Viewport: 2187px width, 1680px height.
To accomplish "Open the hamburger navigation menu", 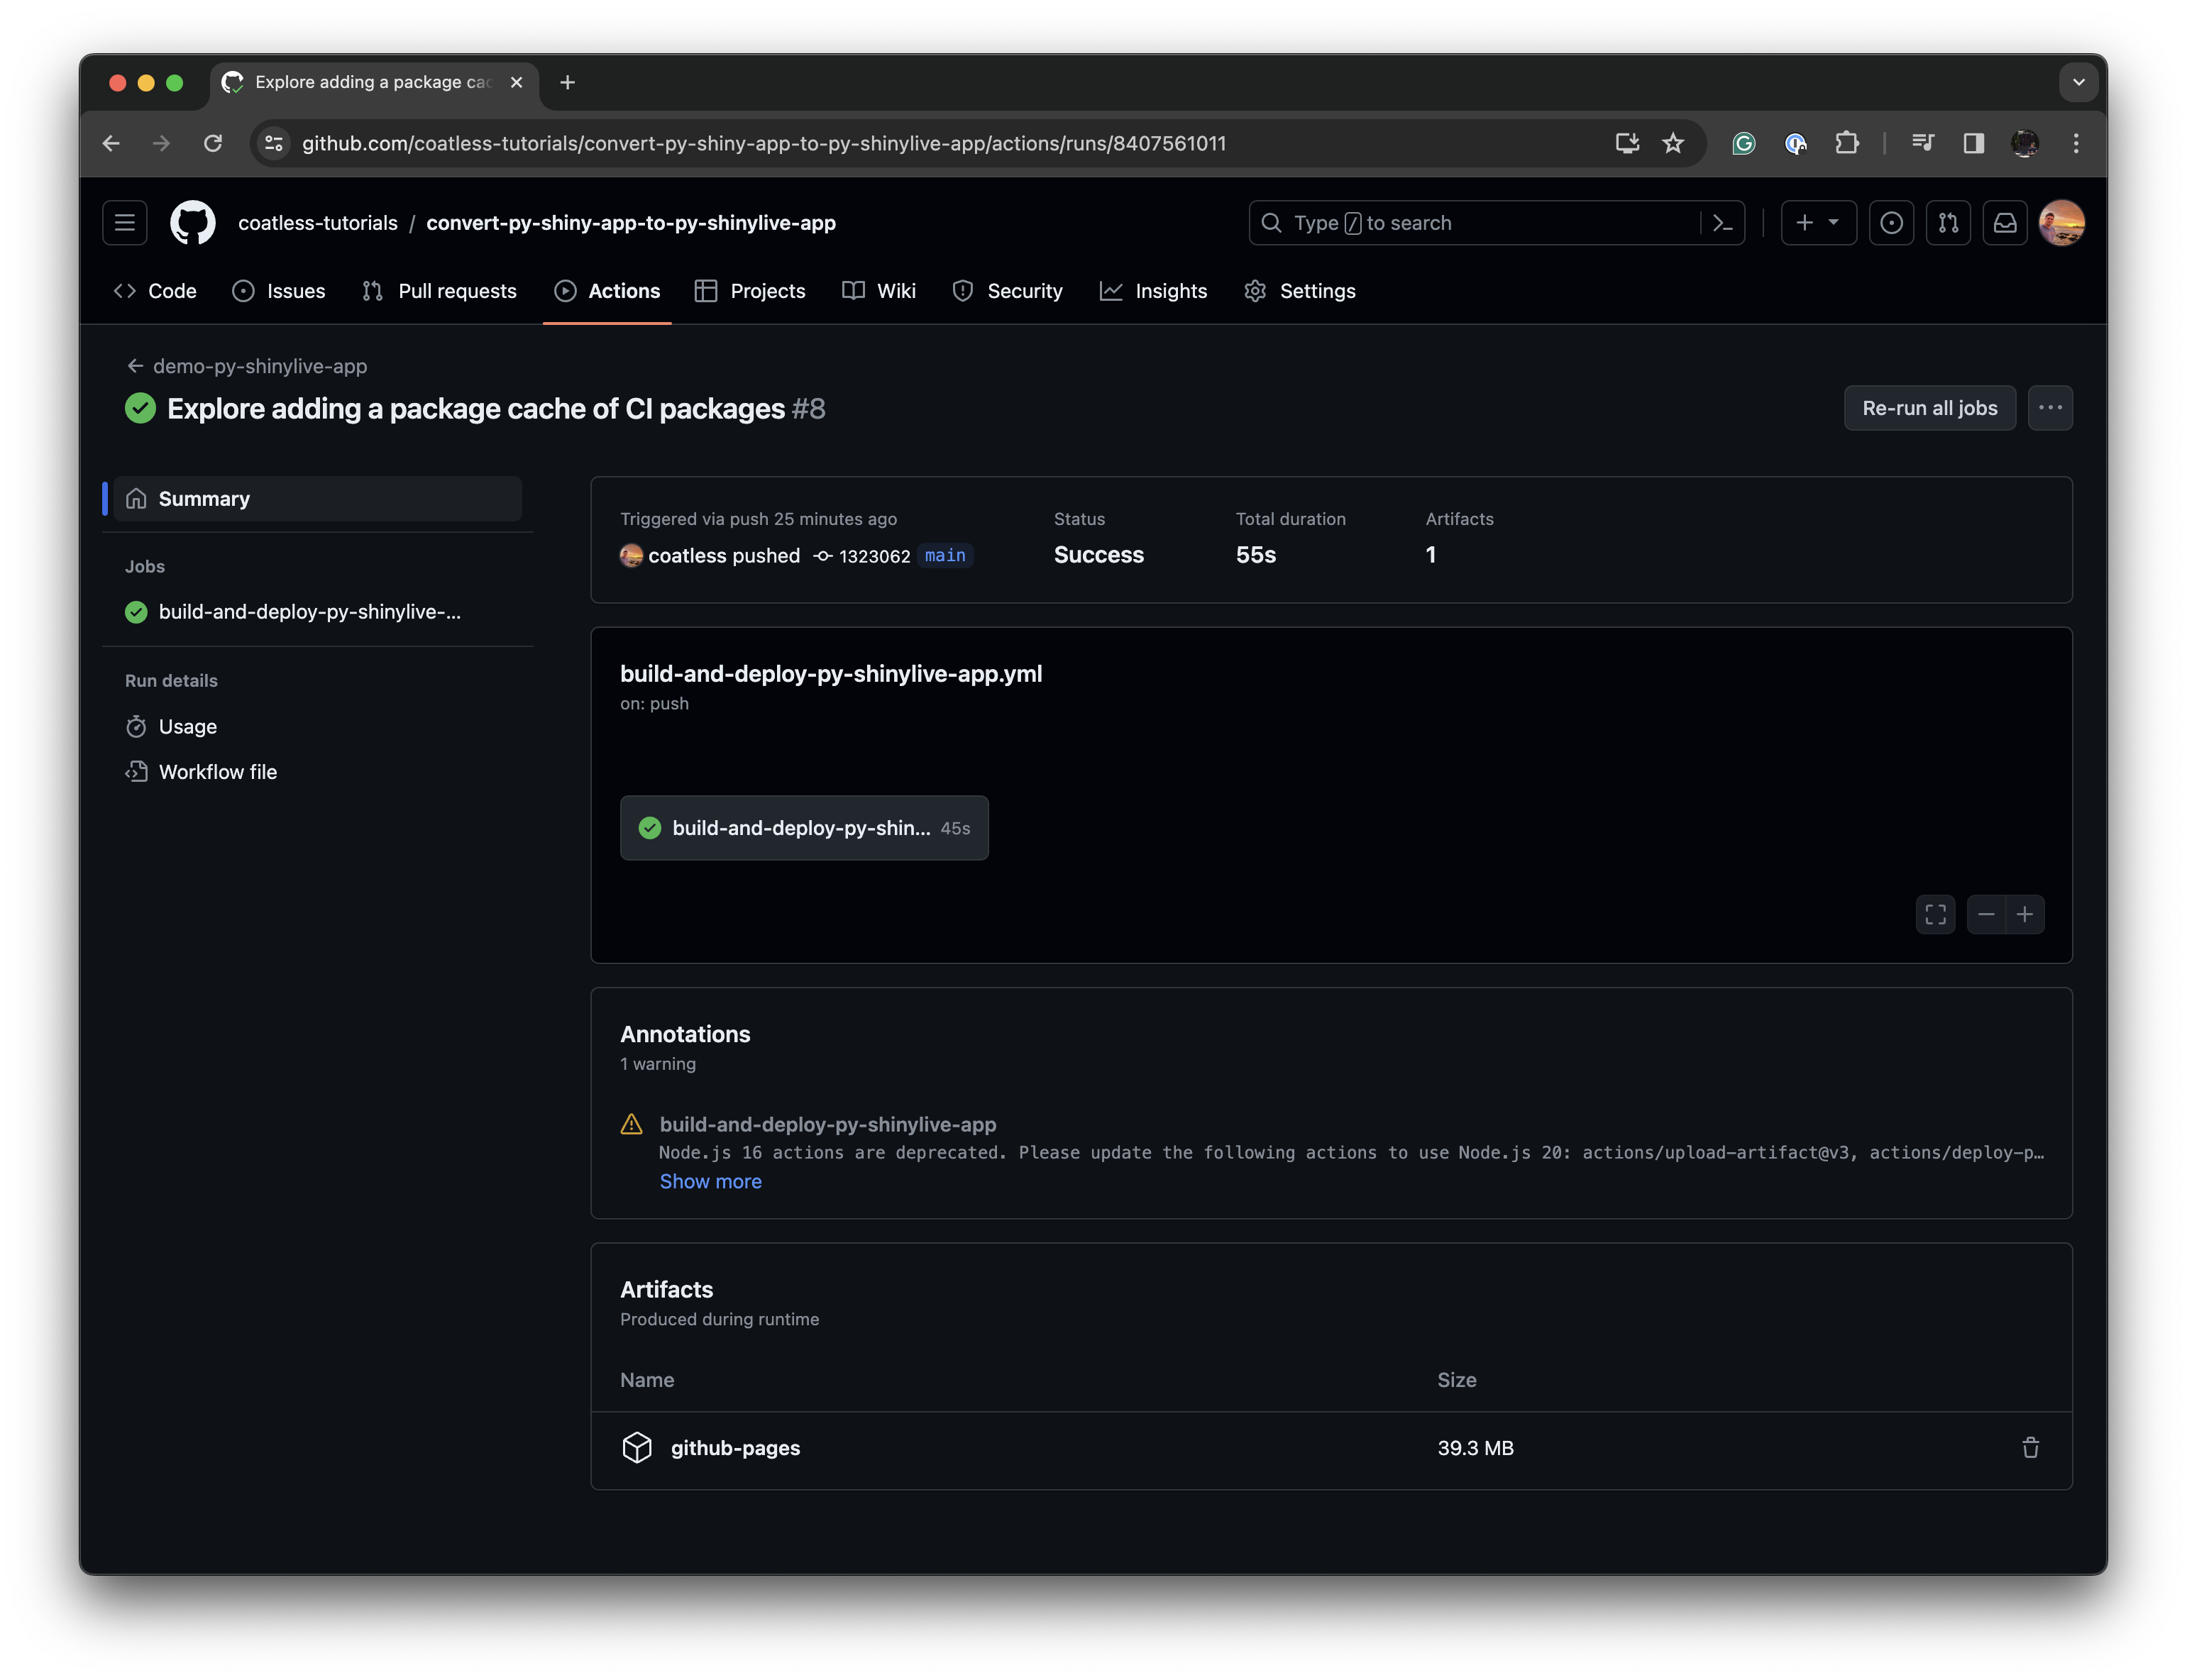I will click(125, 223).
